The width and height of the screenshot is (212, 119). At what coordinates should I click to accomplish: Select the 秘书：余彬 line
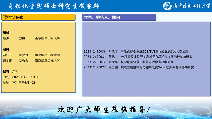click(x=11, y=72)
